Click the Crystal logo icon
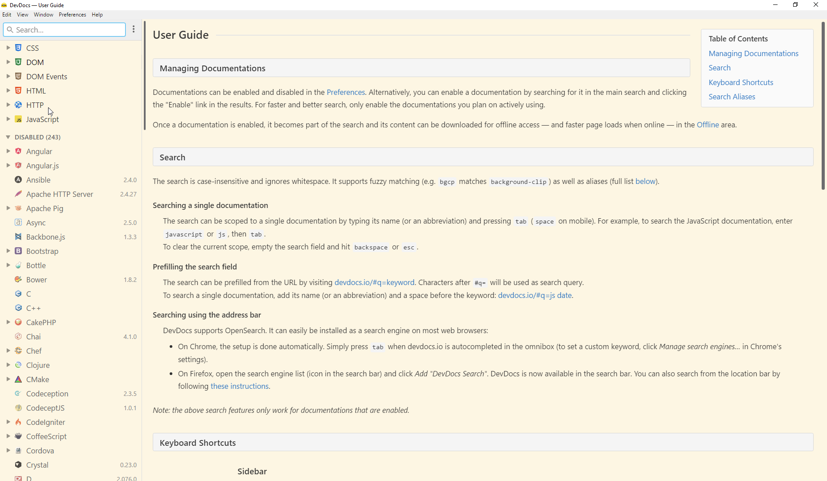 (x=18, y=465)
